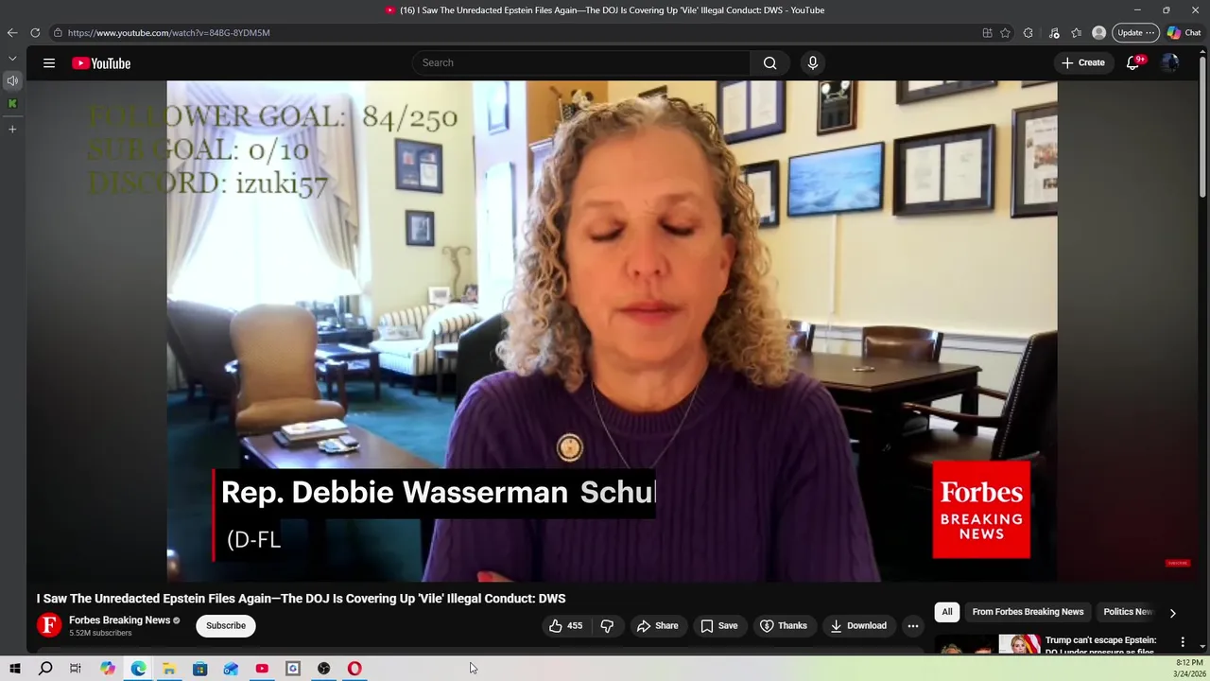This screenshot has width=1210, height=681.
Task: Add page to favorites star
Action: pos(1005,33)
